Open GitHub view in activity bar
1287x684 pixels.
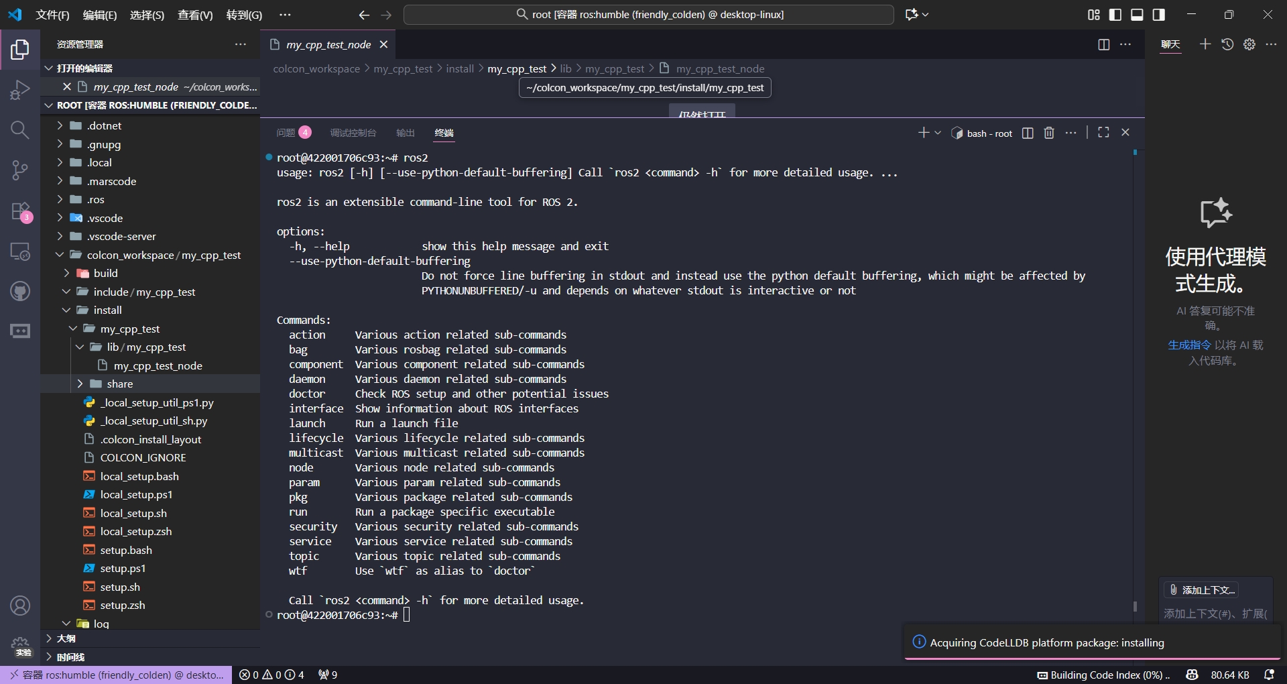20,291
